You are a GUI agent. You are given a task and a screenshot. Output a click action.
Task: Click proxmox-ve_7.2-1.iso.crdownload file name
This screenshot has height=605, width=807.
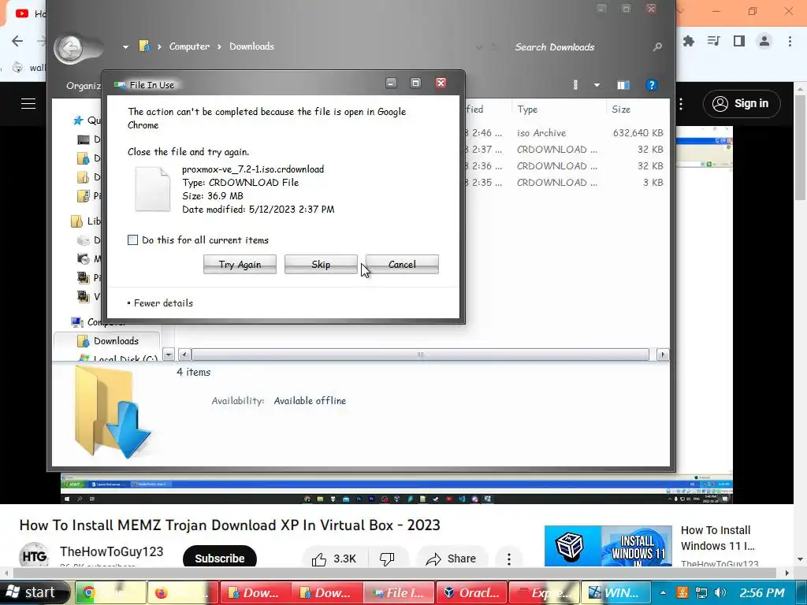coord(253,169)
